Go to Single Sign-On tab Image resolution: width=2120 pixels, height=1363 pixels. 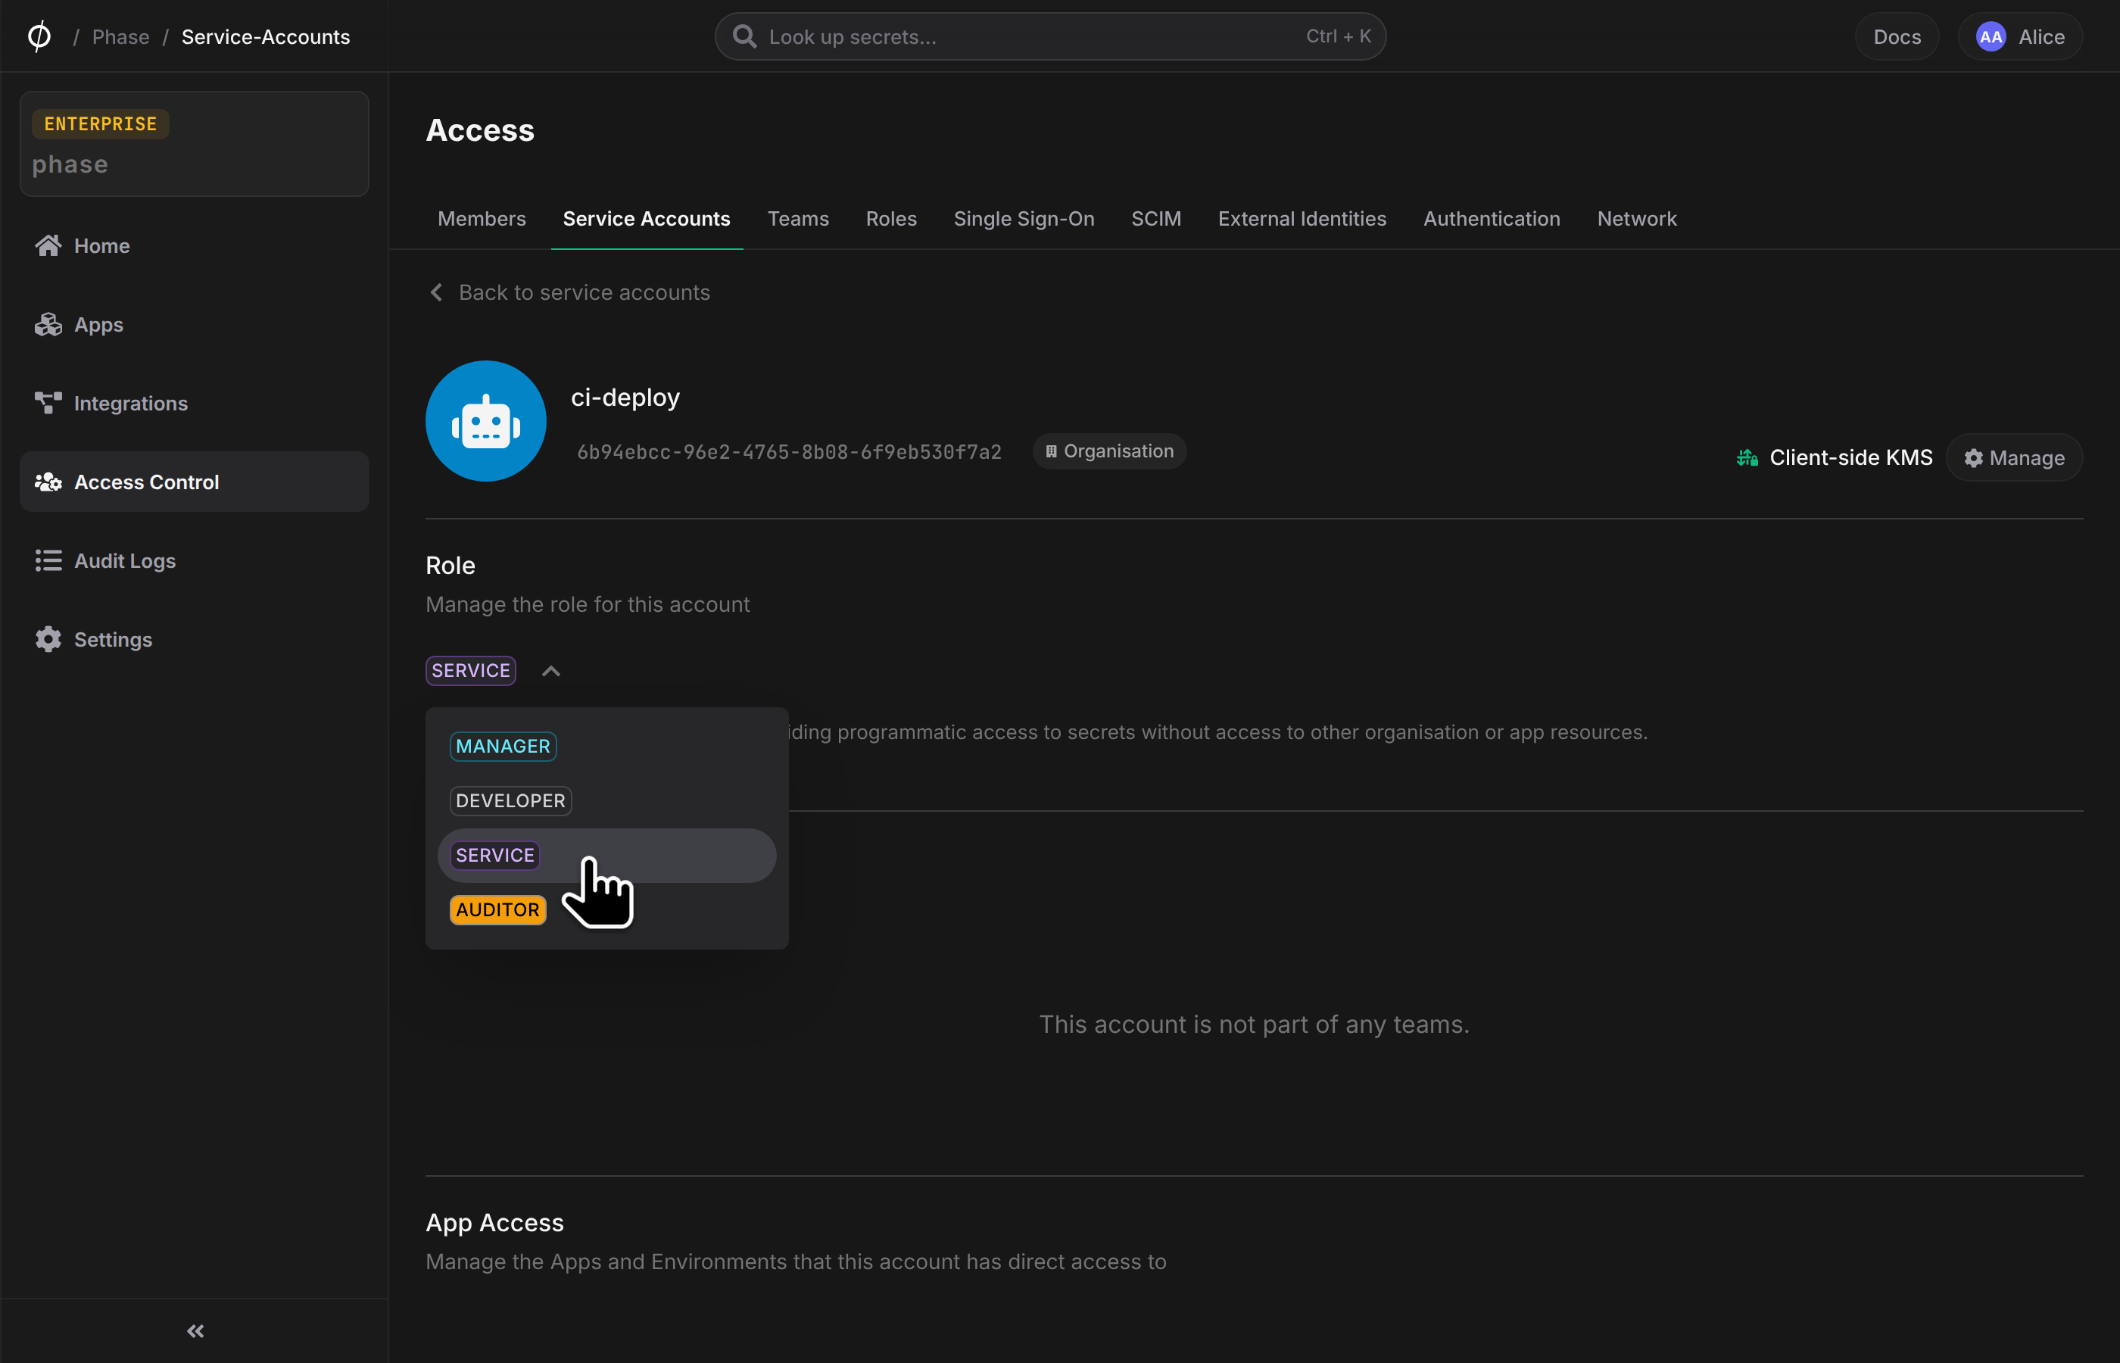[1024, 219]
